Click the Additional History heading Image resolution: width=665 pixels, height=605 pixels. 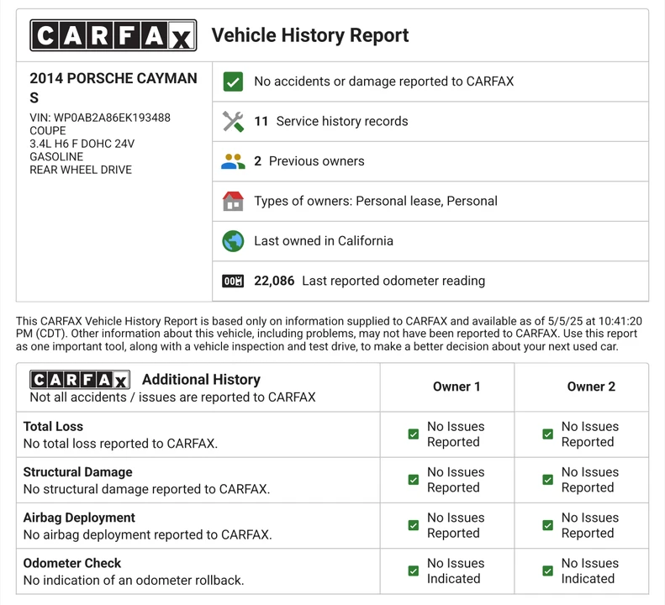point(201,380)
